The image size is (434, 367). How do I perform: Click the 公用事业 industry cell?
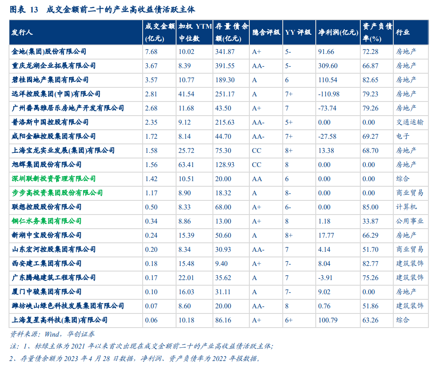click(410, 221)
